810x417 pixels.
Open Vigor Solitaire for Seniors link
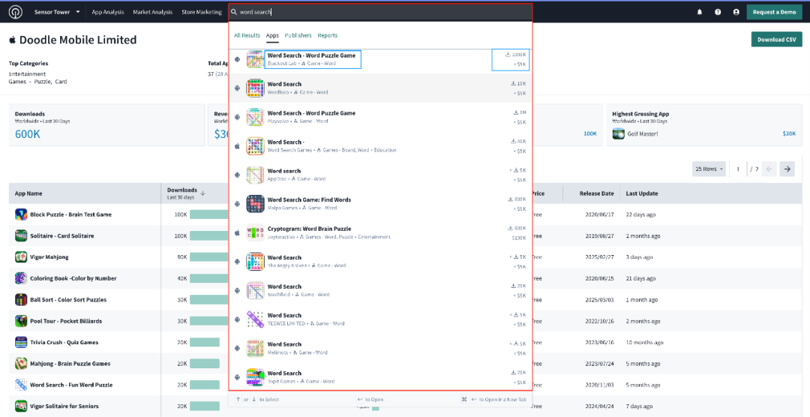click(64, 406)
